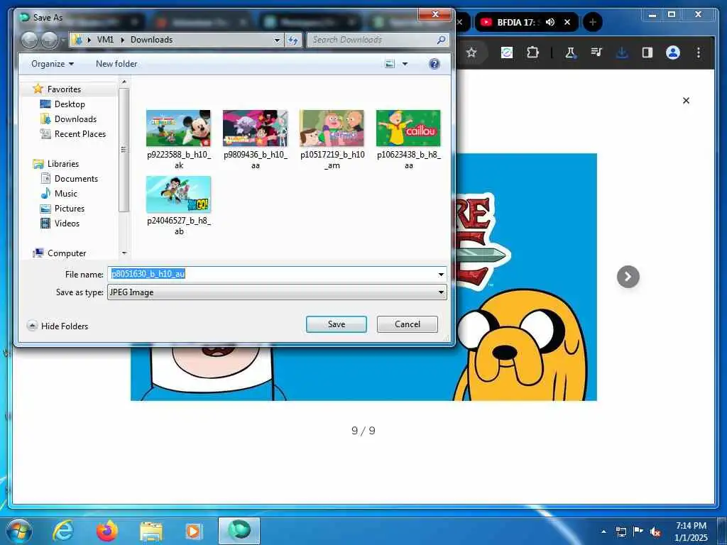Bookmark this page with the star icon
727x545 pixels.
(471, 53)
